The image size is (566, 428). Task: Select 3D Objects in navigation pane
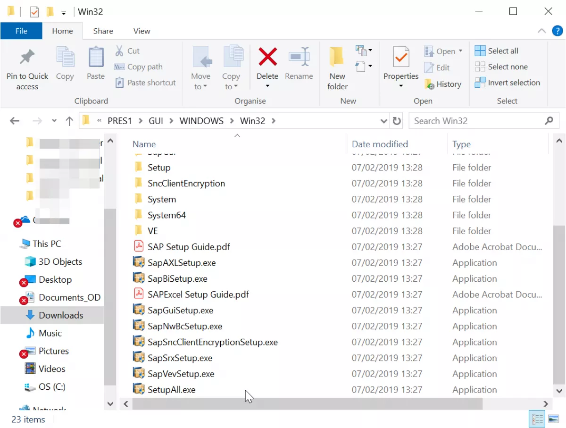click(60, 262)
